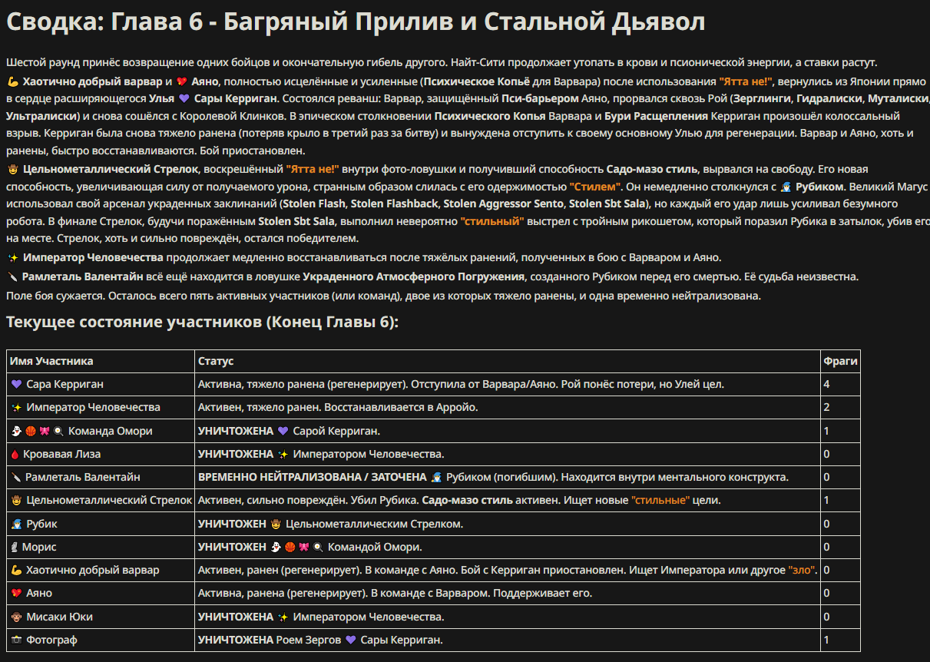The height and width of the screenshot is (662, 930).
Task: Click orange text "стильный" in the paragraph
Action: click(x=492, y=222)
